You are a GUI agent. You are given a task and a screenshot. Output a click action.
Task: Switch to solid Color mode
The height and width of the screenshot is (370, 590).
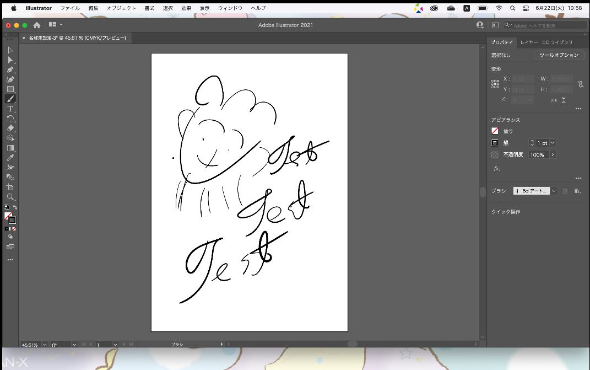pyautogui.click(x=7, y=229)
